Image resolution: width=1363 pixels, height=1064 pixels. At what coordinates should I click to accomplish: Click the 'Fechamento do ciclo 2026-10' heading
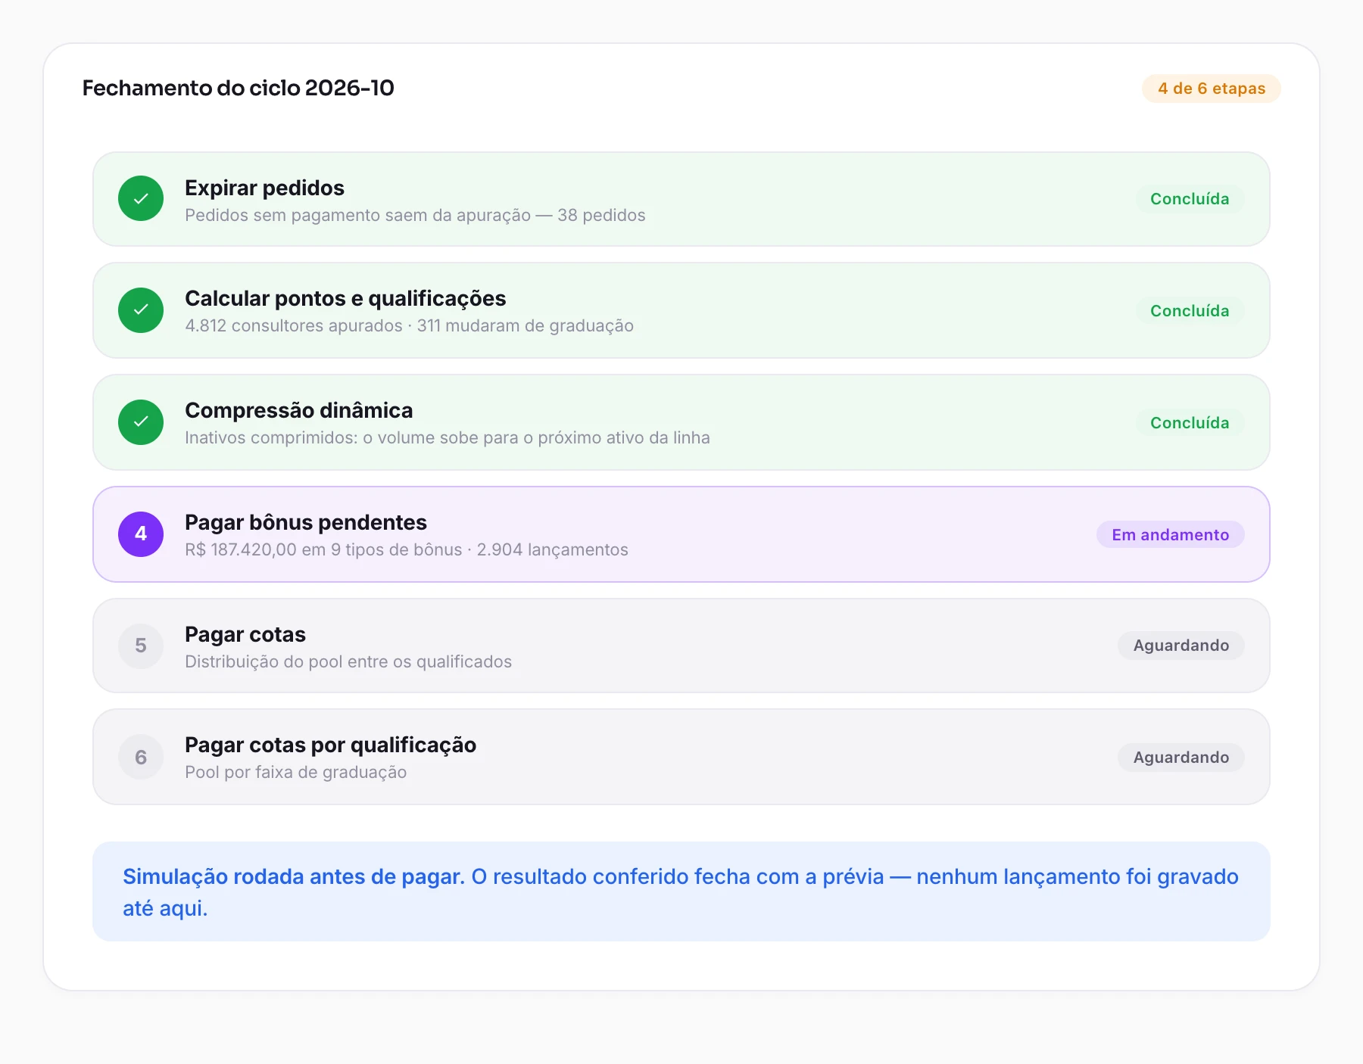(x=239, y=88)
